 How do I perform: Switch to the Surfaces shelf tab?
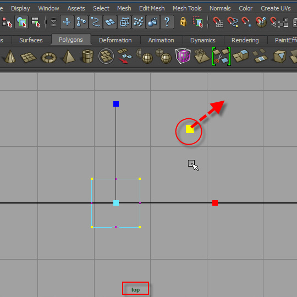[x=31, y=40]
